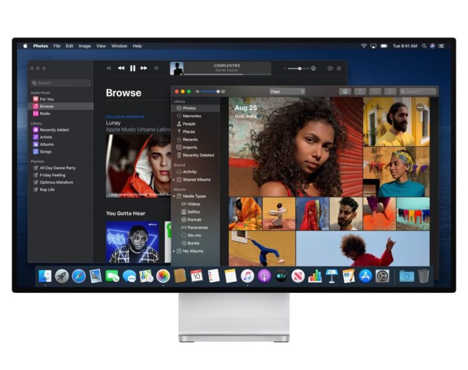468x370 pixels.
Task: Open Recently Deleted in Photos sidebar
Action: tap(196, 155)
